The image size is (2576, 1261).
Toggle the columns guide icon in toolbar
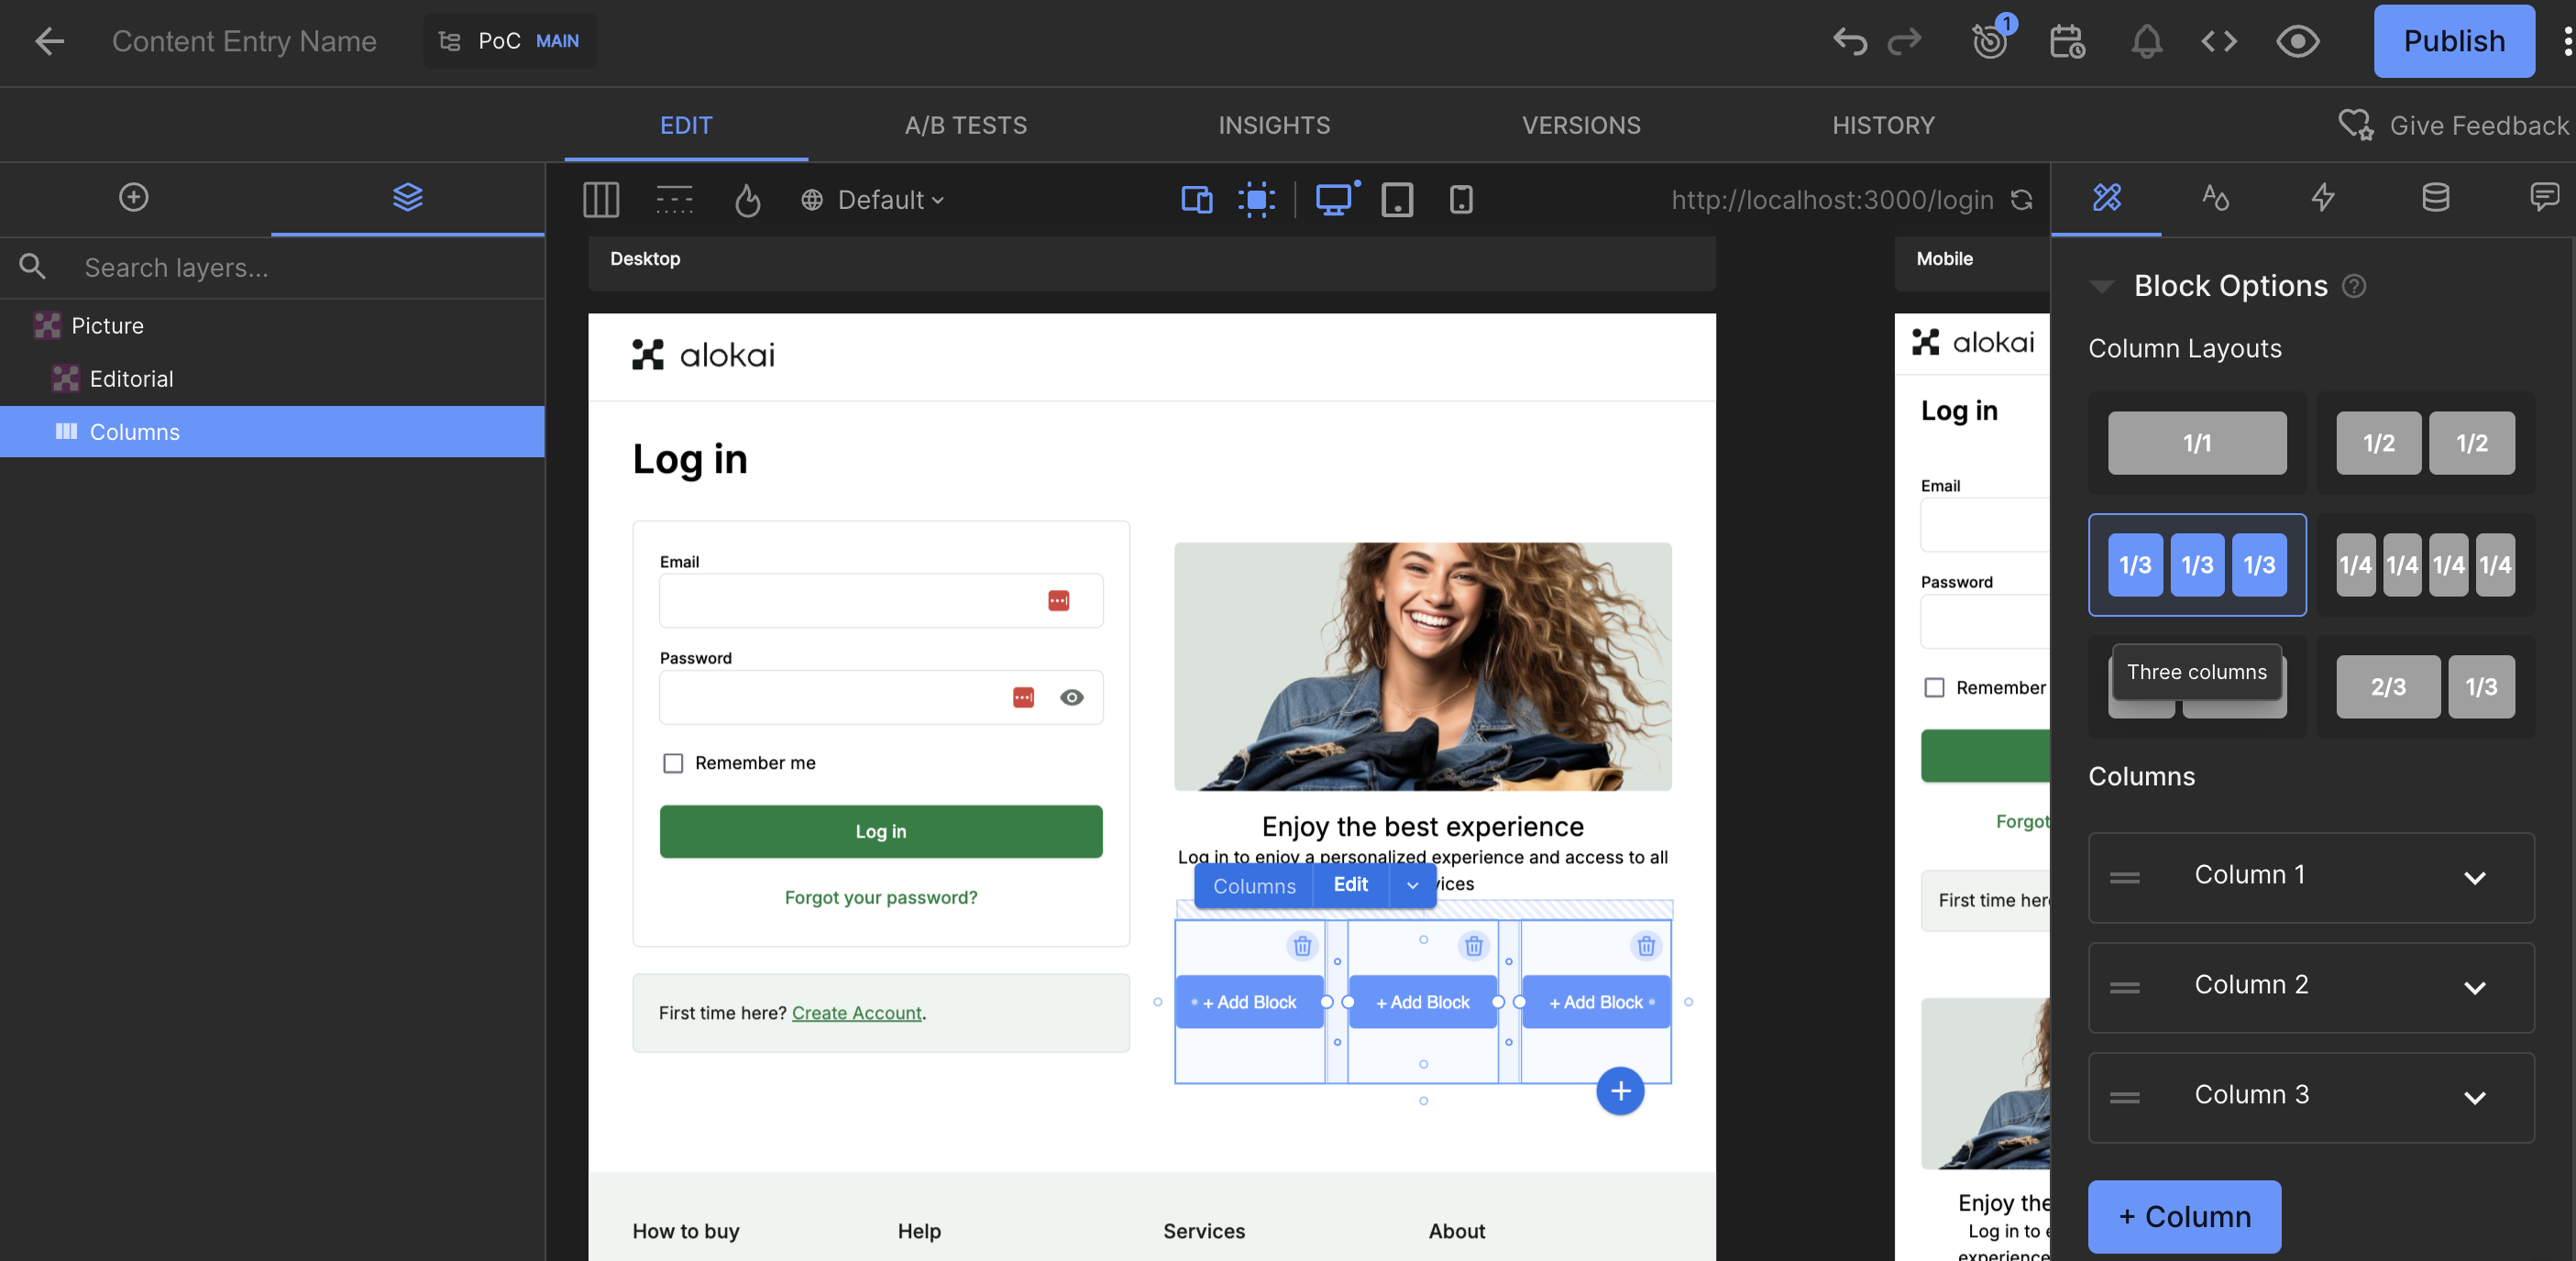pyautogui.click(x=601, y=199)
